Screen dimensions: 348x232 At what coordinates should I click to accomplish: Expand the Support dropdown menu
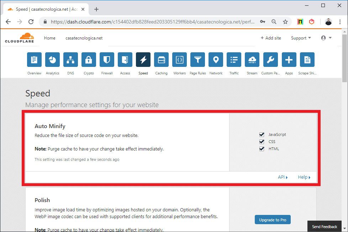tap(301, 38)
